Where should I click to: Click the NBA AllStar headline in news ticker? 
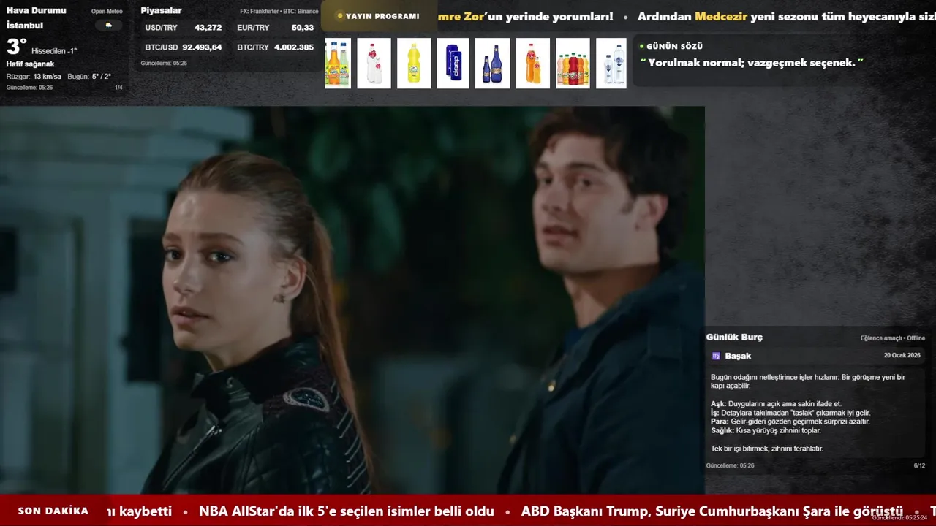coord(347,511)
